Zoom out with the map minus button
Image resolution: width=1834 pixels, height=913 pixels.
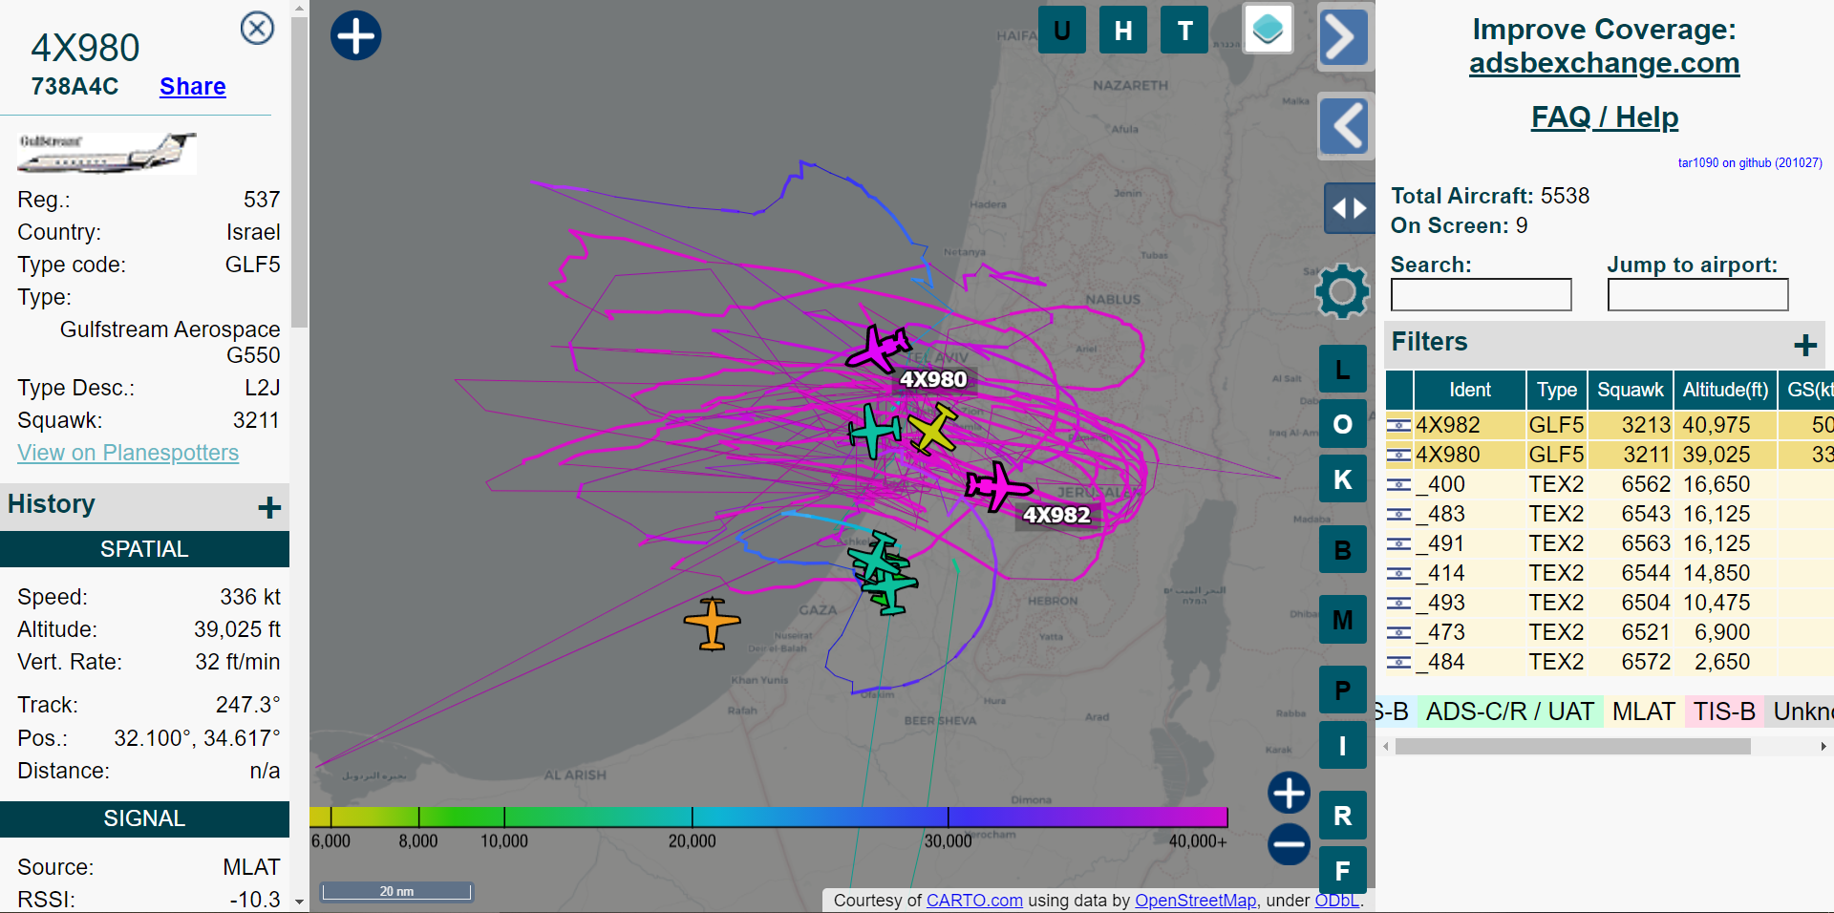[x=1289, y=843]
